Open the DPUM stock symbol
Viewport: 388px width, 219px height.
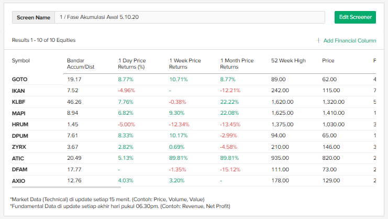click(x=19, y=136)
